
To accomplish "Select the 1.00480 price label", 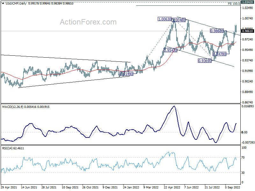I will pos(179,20).
